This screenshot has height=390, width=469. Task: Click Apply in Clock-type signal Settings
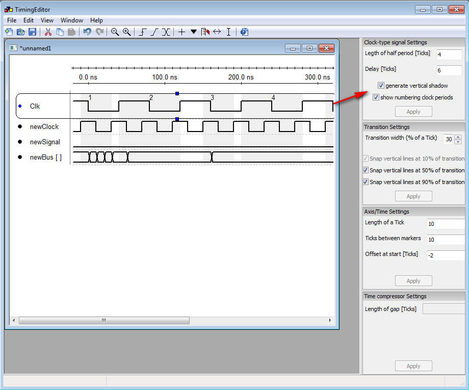[413, 112]
